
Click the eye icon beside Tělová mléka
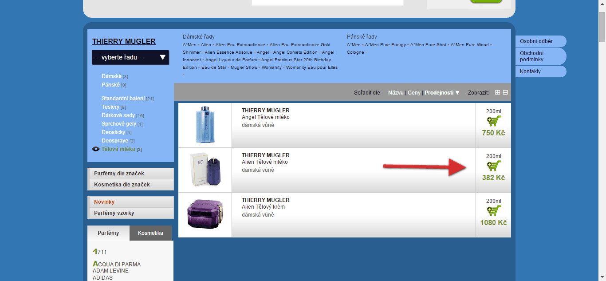[x=96, y=149]
